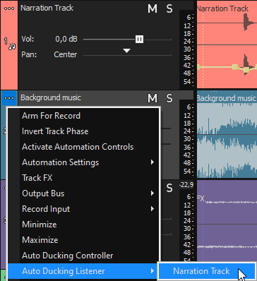Select Invert Track Phase
The height and width of the screenshot is (281, 257).
pos(87,131)
